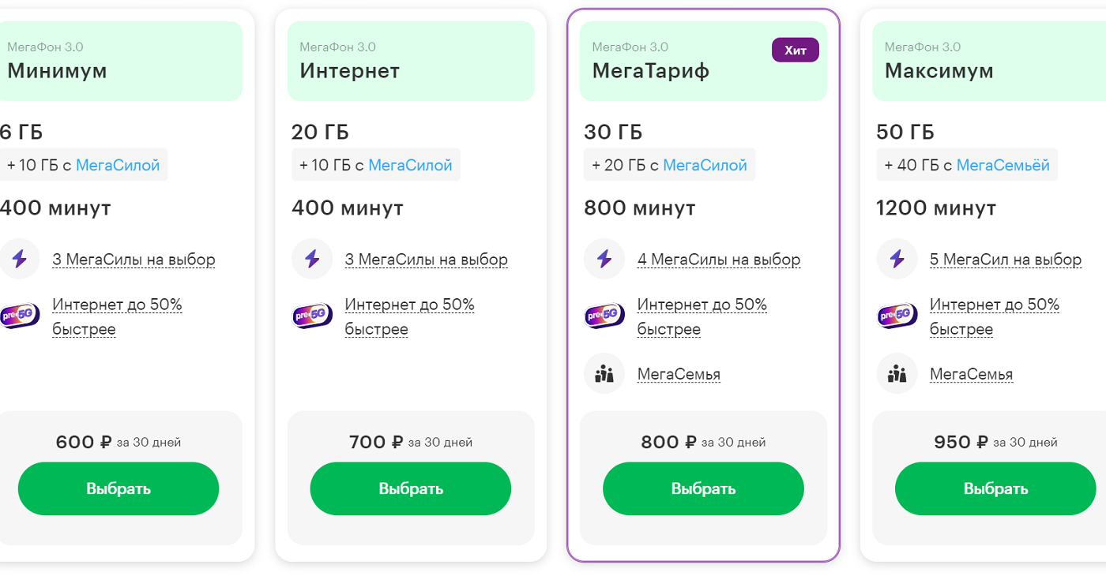Click the pre-5G icon in the Максимум card
The width and height of the screenshot is (1106, 576).
tap(897, 316)
